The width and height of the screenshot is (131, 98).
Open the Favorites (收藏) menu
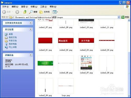[34, 7]
